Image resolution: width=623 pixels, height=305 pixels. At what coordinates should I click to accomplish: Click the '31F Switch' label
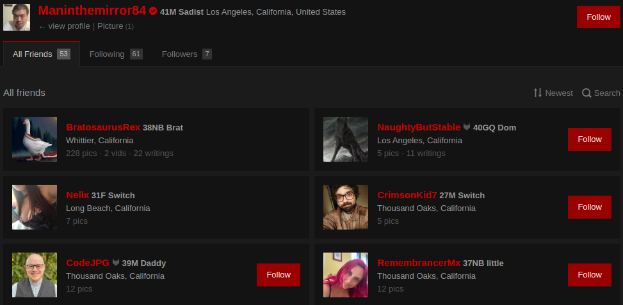tap(113, 196)
